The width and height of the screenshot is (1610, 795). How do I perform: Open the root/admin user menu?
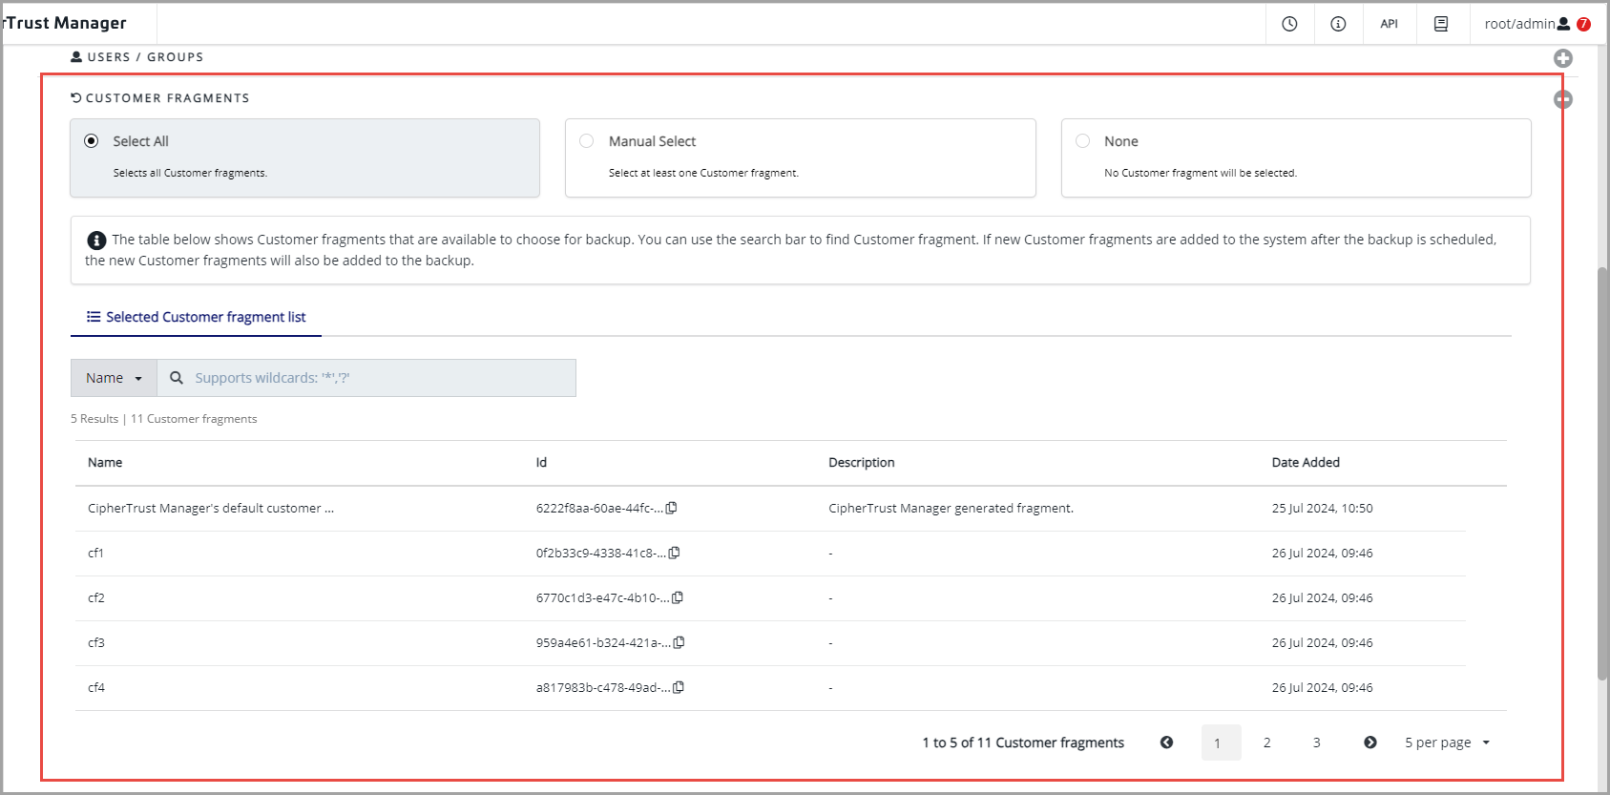tap(1527, 24)
